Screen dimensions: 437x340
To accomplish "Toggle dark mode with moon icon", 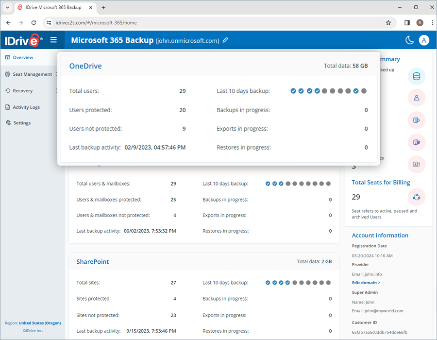I will [x=410, y=40].
